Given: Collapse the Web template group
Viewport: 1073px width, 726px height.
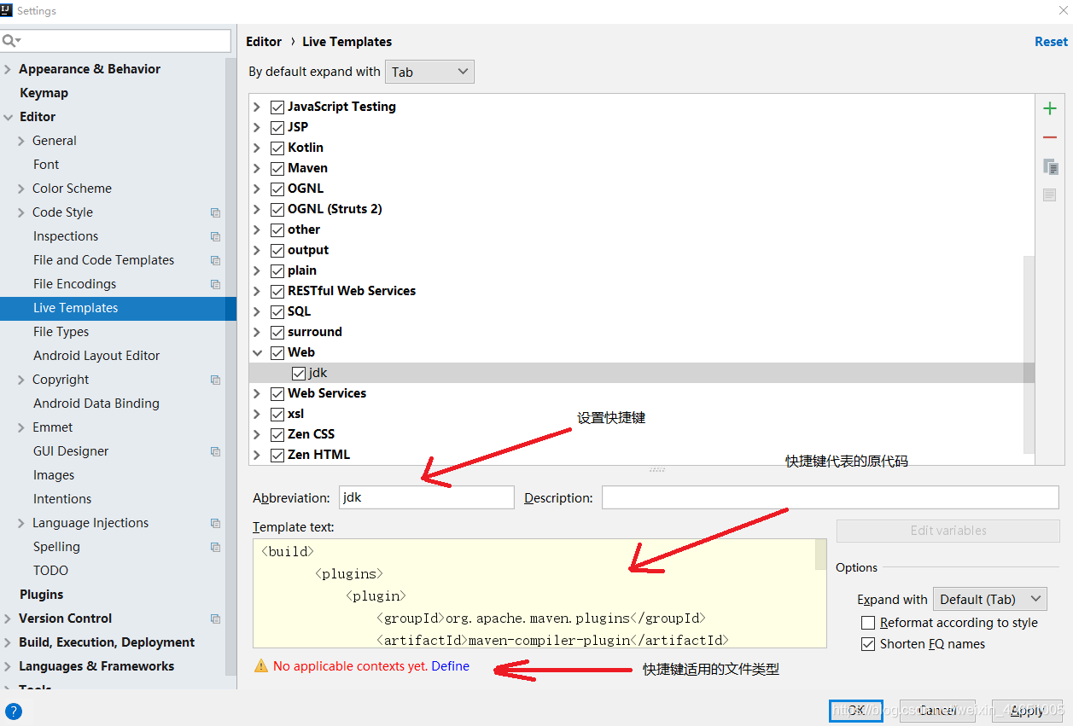Looking at the screenshot, I should point(258,352).
